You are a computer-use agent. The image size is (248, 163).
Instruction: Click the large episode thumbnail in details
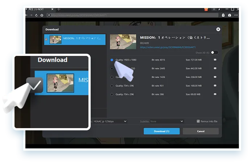[x=123, y=42]
